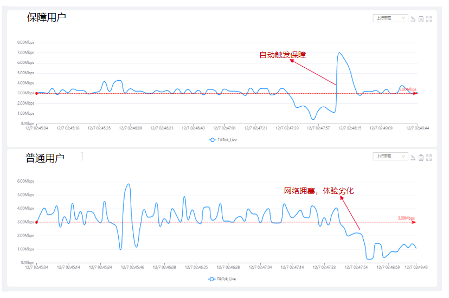Expand 保障用户 chart to fullscreen
The width and height of the screenshot is (449, 298).
429,19
